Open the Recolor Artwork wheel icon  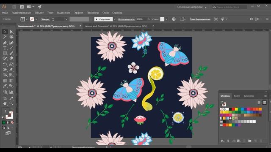(x=174, y=19)
